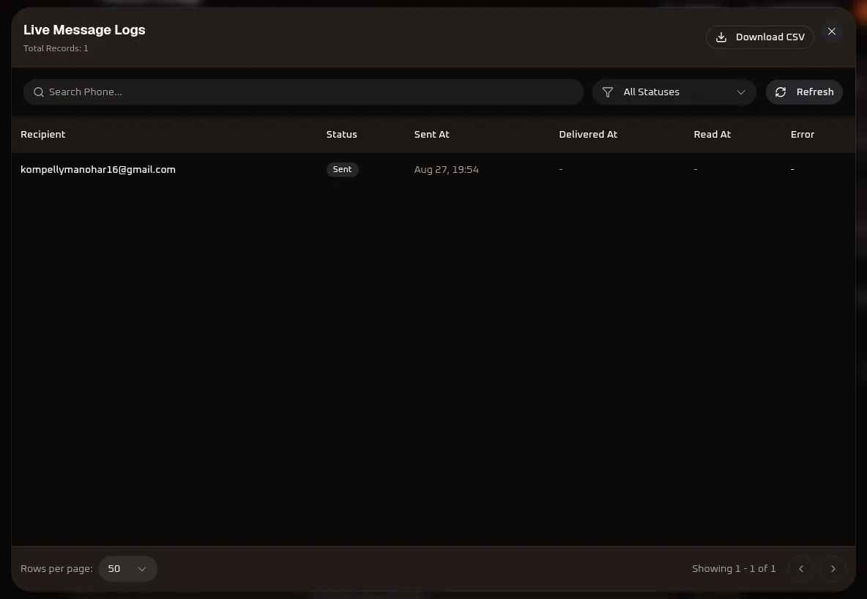The image size is (867, 599).
Task: Click the Recipient column header
Action: pyautogui.click(x=42, y=135)
